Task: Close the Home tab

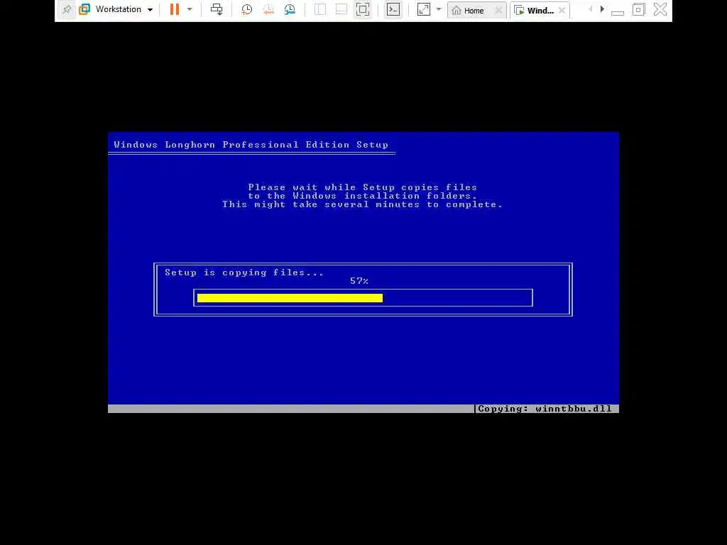Action: (498, 10)
